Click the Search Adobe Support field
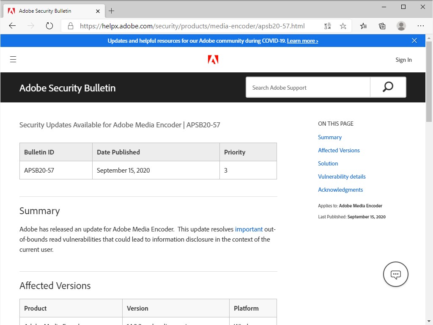433x325 pixels. (x=308, y=88)
